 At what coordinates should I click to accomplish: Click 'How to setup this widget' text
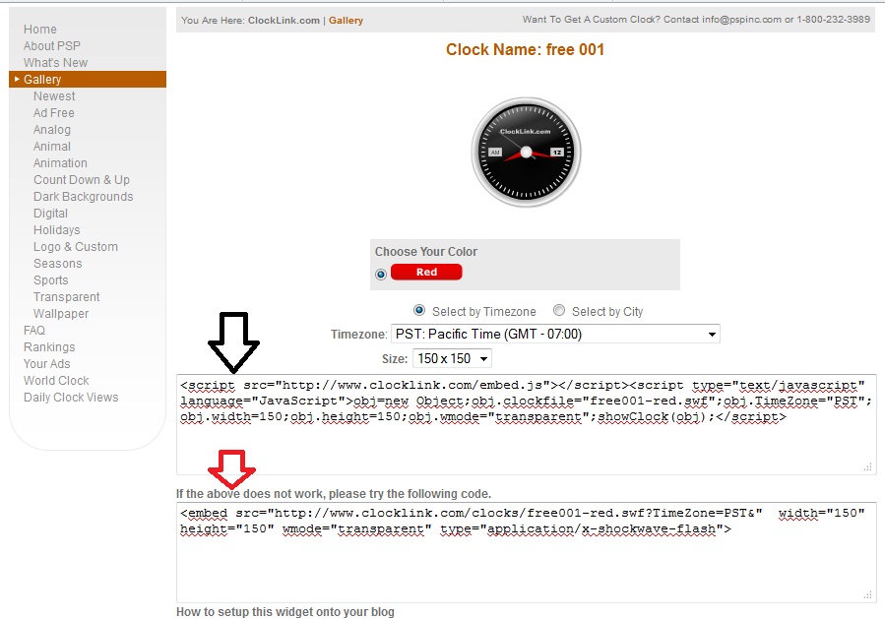[285, 612]
